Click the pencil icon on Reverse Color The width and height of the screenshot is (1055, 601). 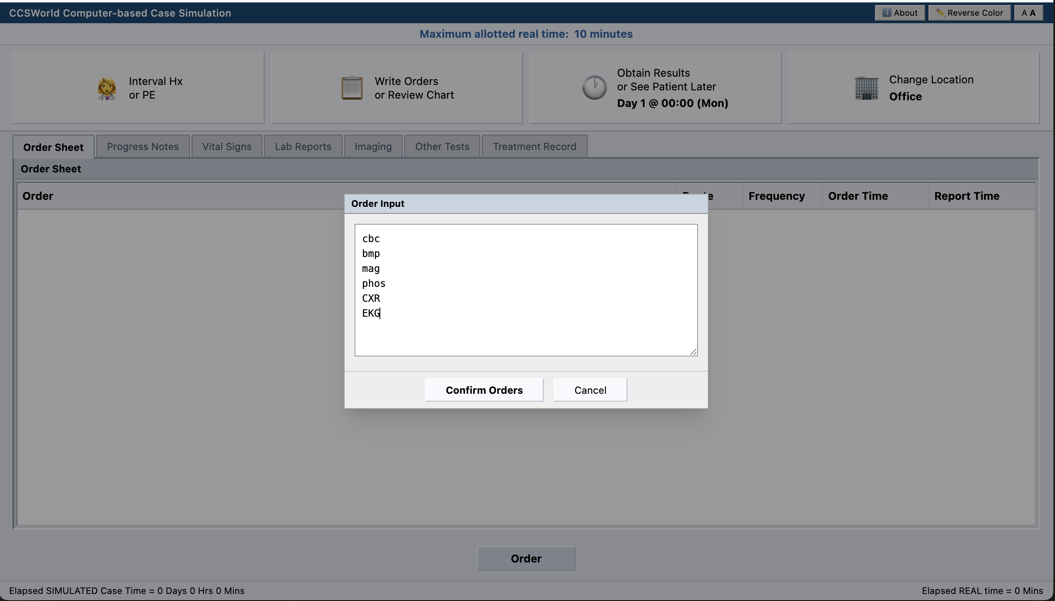[x=940, y=12]
